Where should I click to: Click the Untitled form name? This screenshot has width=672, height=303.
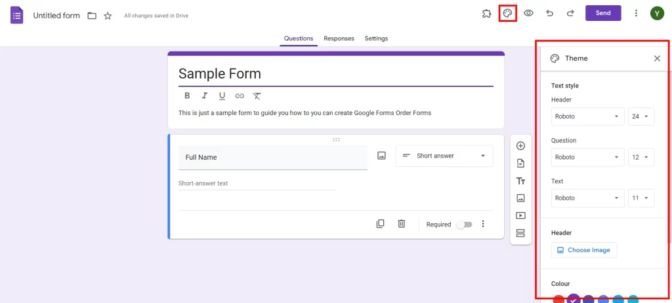click(x=56, y=16)
